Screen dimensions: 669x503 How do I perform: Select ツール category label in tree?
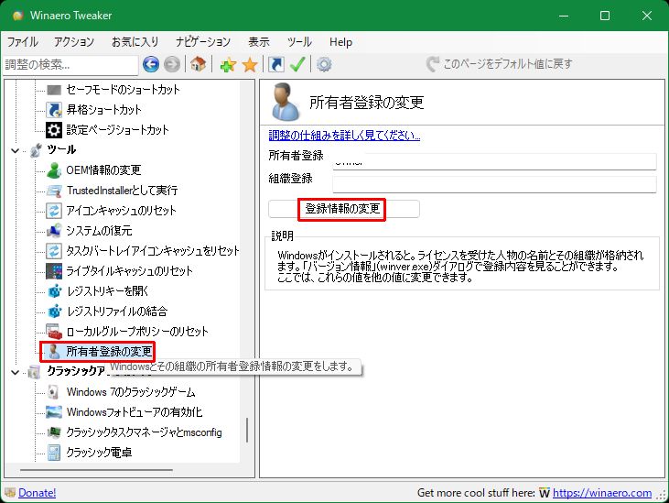61,150
